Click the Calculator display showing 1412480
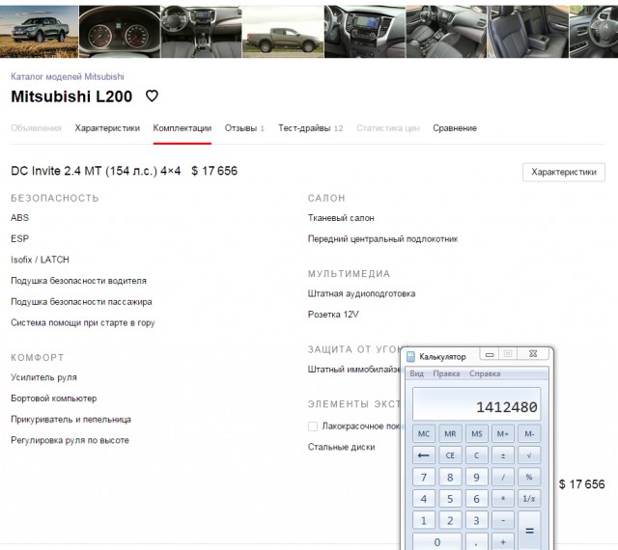618x550 pixels. coord(476,404)
